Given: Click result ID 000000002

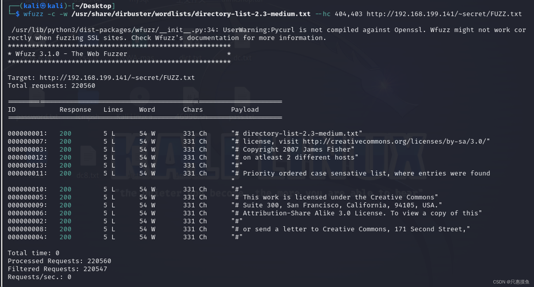Looking at the screenshot, I should pos(27,221).
